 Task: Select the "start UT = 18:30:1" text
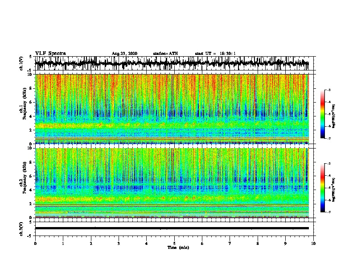(x=215, y=54)
